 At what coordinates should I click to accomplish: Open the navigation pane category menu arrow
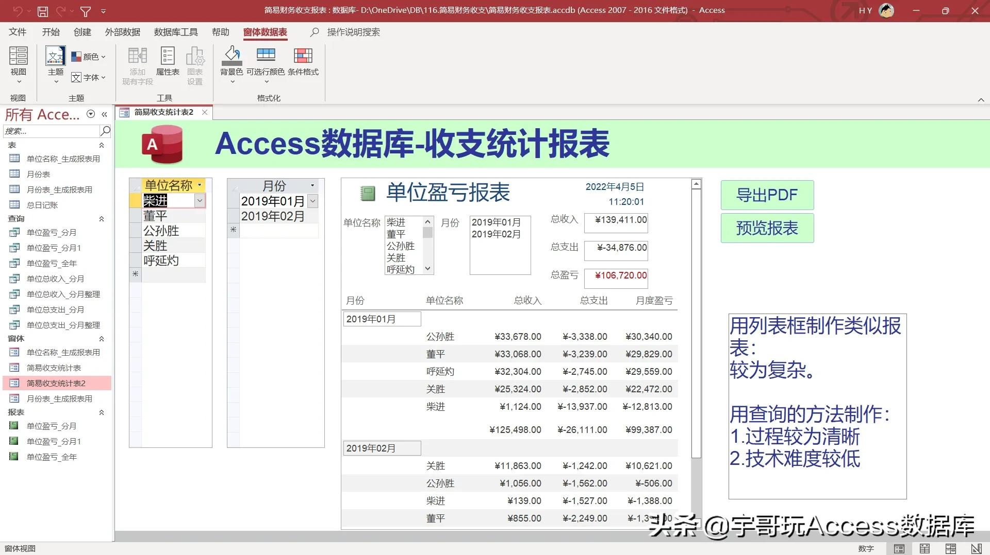point(91,114)
